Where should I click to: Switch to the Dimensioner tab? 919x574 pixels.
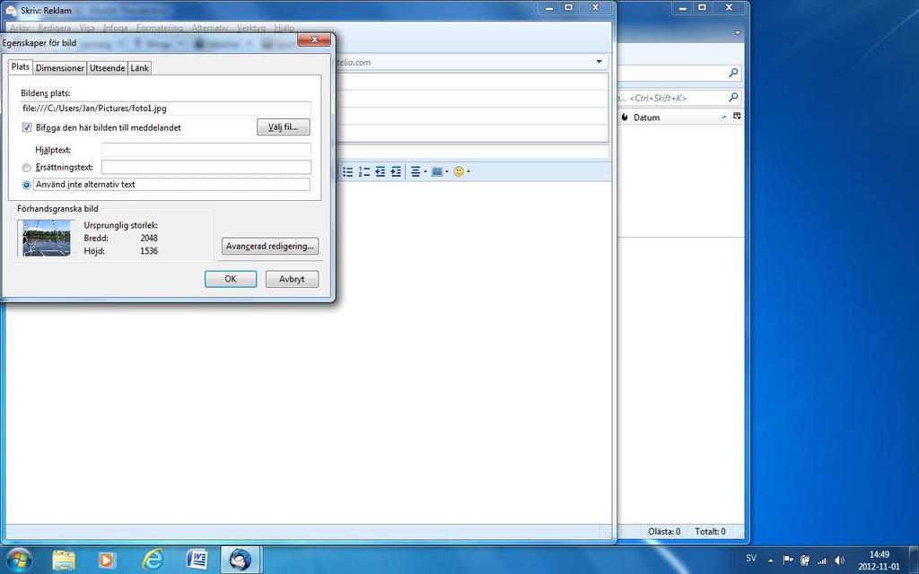point(60,68)
